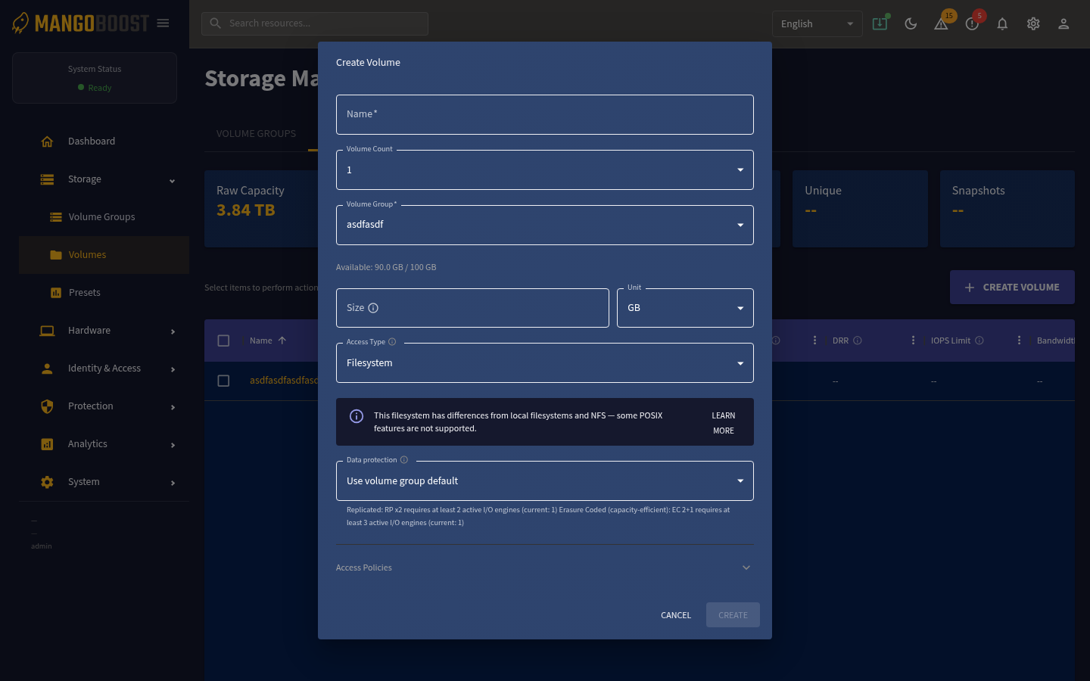The height and width of the screenshot is (681, 1090).
Task: Open the user account icon
Action: (1064, 23)
